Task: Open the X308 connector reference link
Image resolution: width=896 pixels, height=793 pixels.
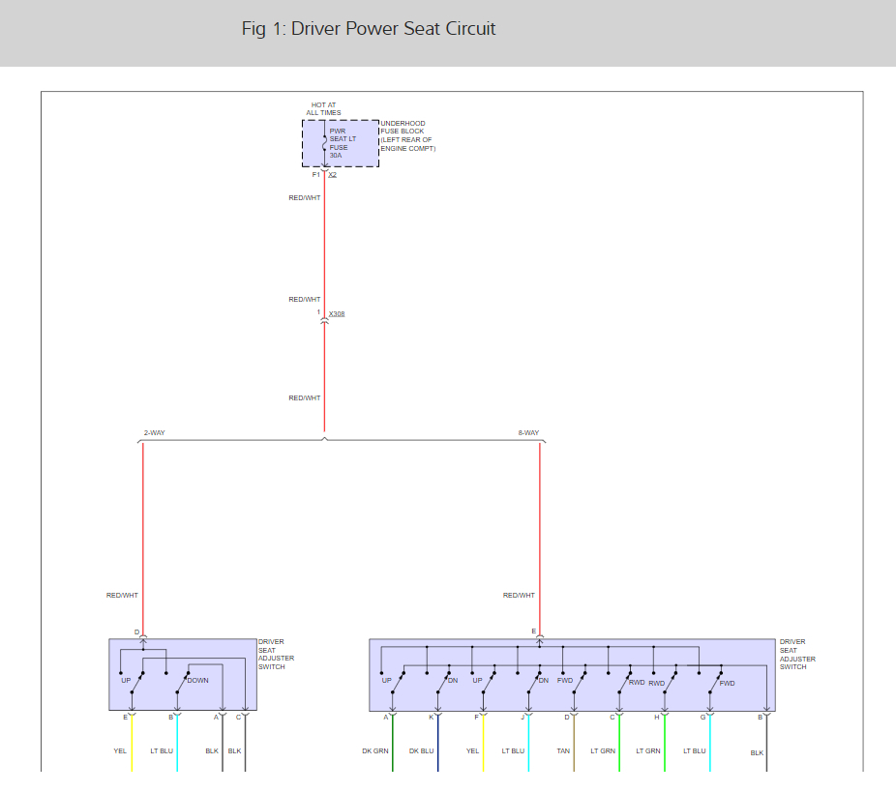Action: tap(337, 314)
